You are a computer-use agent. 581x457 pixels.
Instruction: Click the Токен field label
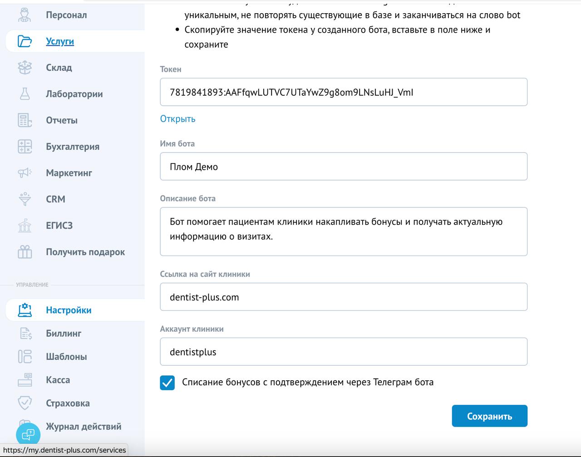pyautogui.click(x=171, y=69)
